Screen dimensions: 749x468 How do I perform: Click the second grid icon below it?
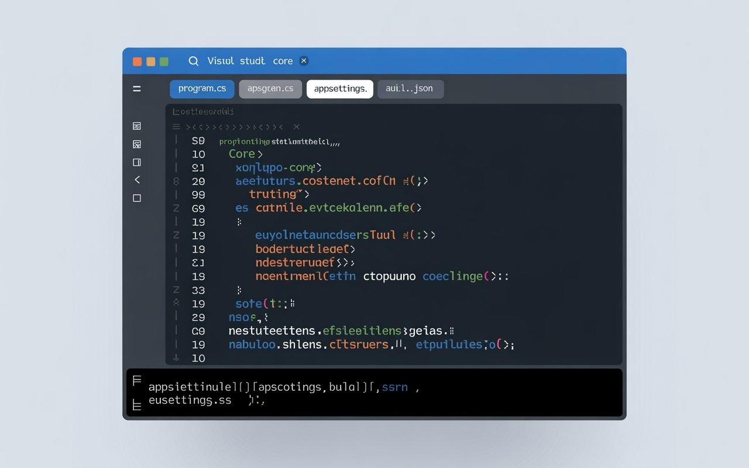137,144
